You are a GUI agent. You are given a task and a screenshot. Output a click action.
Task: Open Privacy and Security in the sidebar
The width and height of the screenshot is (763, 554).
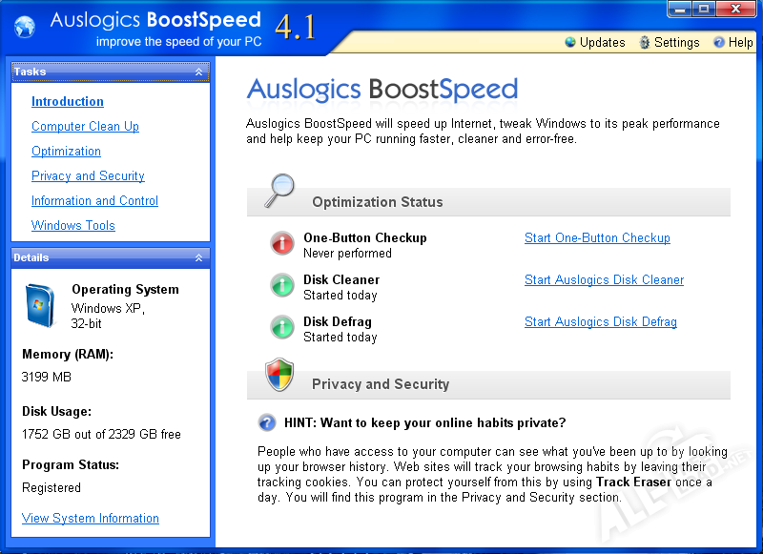tap(88, 176)
